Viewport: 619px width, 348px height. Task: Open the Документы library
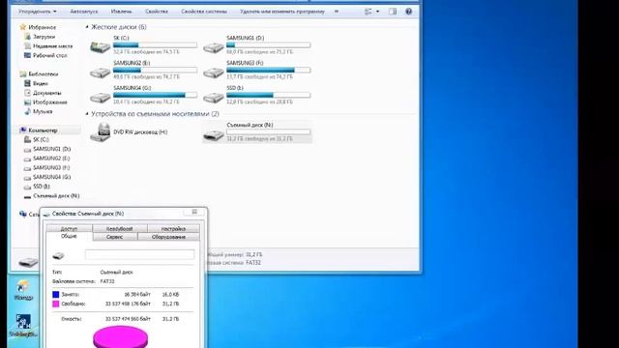pos(47,93)
